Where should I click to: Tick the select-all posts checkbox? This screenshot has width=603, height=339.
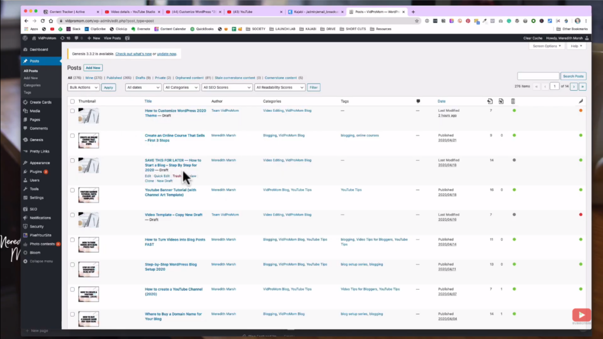72,101
